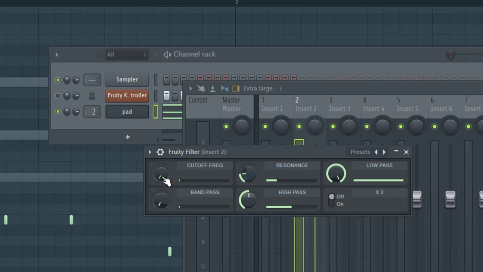Click the Fruity Keyboard Controller knob icon
The height and width of the screenshot is (272, 483).
[x=92, y=96]
